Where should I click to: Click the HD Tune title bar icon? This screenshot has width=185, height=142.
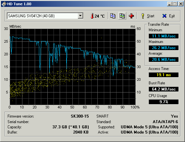point(4,4)
